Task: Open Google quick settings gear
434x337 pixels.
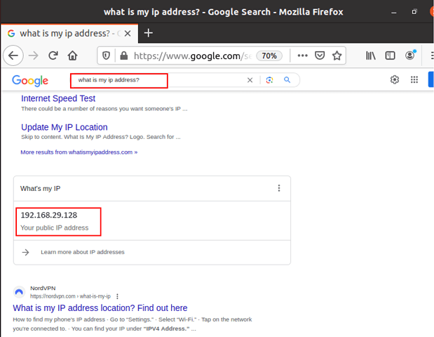Action: (395, 80)
